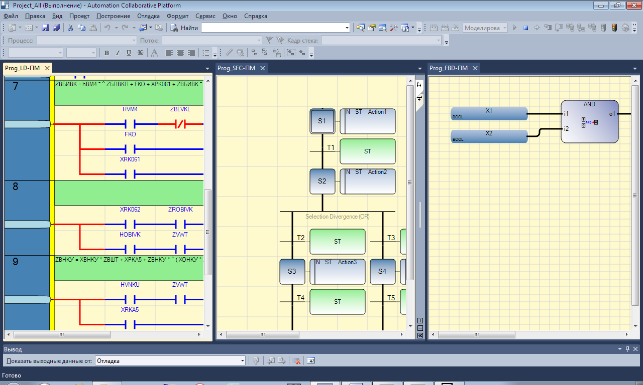Viewport: 643px width, 385px height.
Task: Stop execution with the blue square
Action: tap(525, 28)
